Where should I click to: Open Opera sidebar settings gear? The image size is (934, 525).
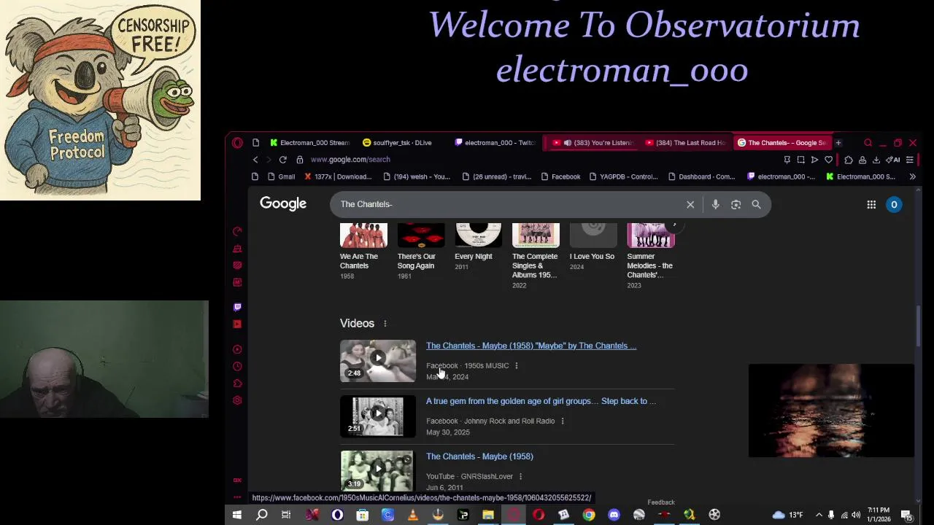[237, 400]
